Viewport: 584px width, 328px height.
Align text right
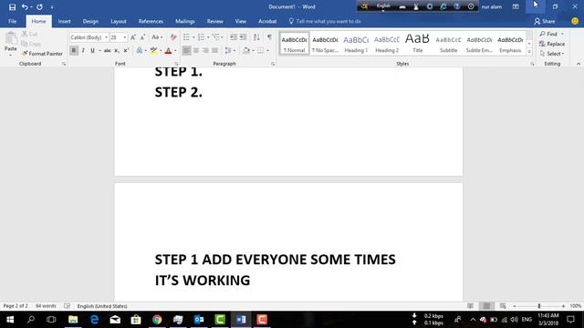205,50
